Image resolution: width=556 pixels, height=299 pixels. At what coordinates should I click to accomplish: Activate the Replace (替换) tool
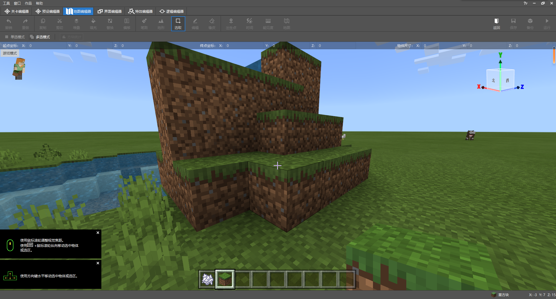(110, 23)
